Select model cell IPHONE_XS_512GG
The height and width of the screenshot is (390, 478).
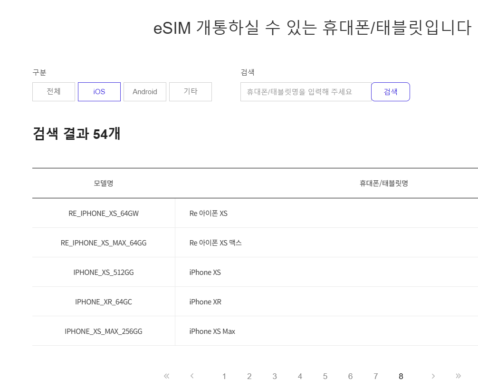[x=104, y=272]
